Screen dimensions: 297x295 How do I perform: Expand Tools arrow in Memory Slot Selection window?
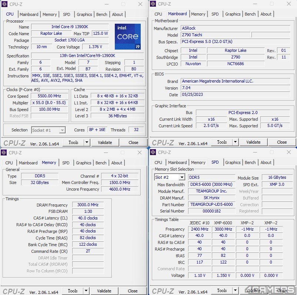pyautogui.click(x=235, y=291)
